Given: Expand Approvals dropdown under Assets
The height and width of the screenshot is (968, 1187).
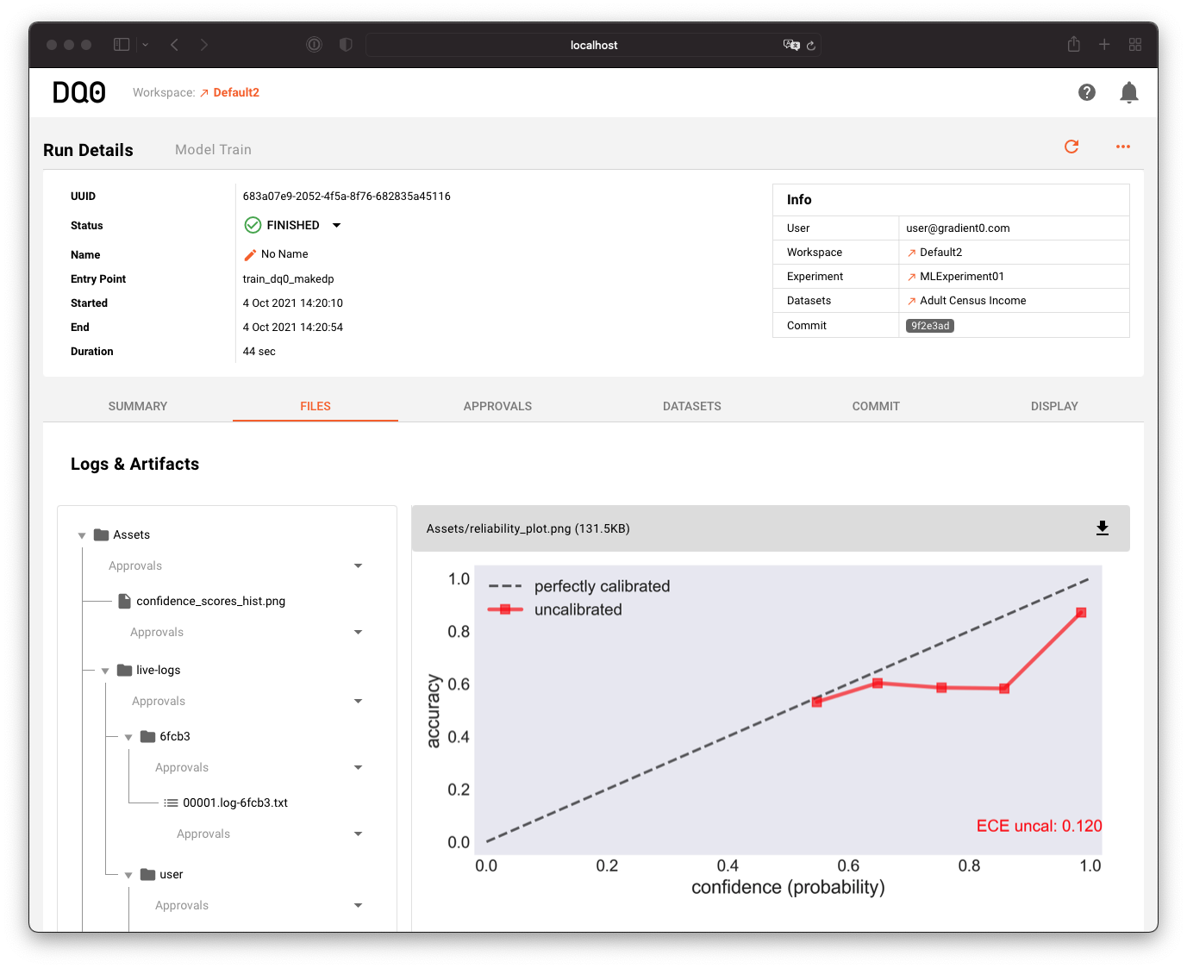Looking at the screenshot, I should click(359, 565).
